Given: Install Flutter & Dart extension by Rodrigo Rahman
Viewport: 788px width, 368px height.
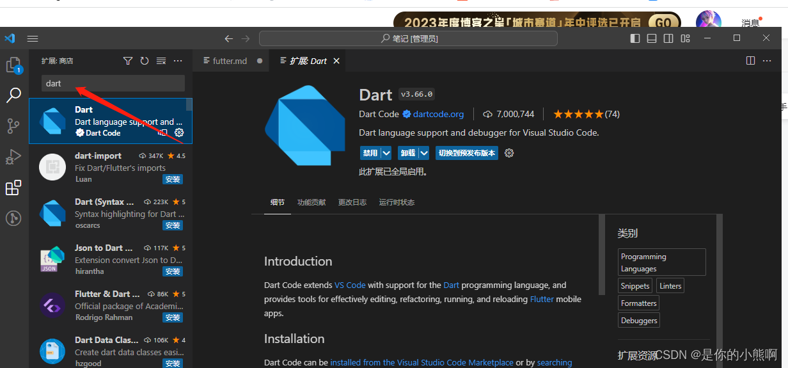Looking at the screenshot, I should coord(173,317).
